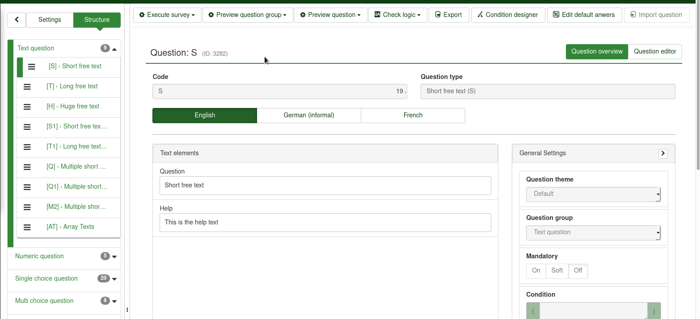Click drag handle icon for Array Texts
Screen dimensions: 700x319
[x=27, y=227]
